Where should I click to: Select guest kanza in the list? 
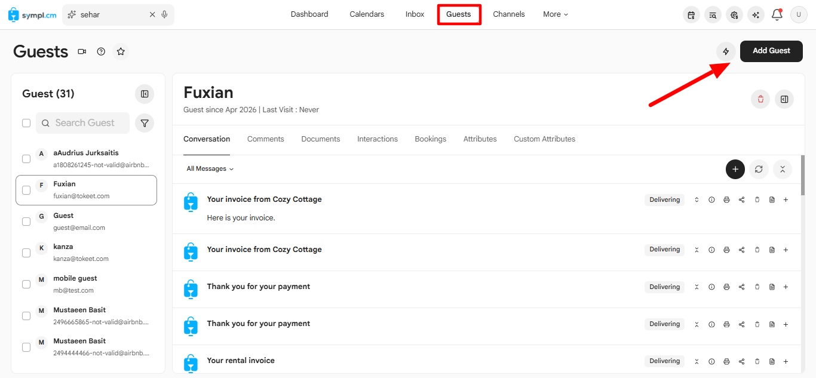[86, 253]
